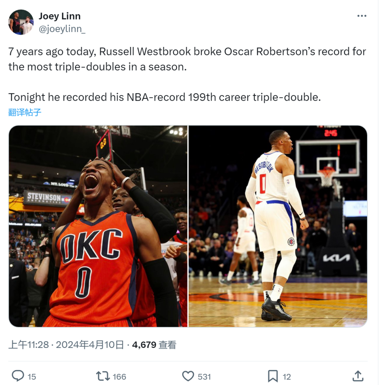Click the bookmark count 12
Screen dimensions: 382x385
(286, 377)
